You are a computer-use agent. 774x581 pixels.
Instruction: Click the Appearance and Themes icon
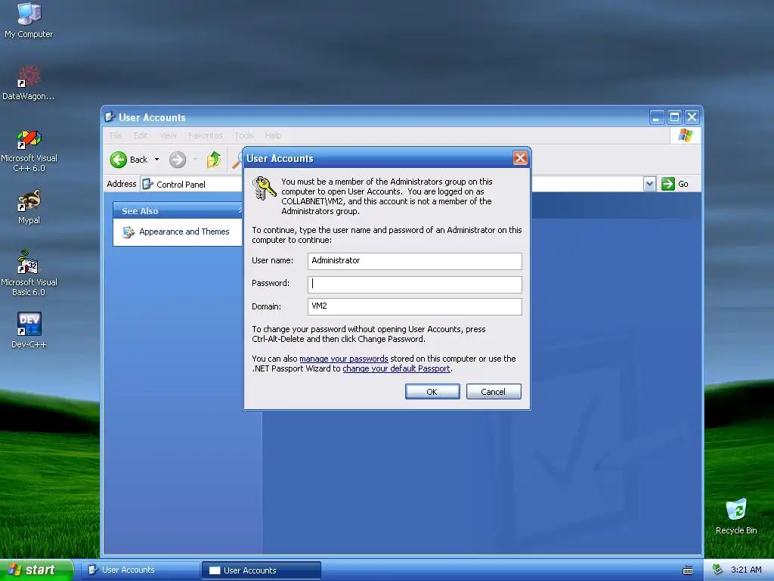pyautogui.click(x=128, y=231)
